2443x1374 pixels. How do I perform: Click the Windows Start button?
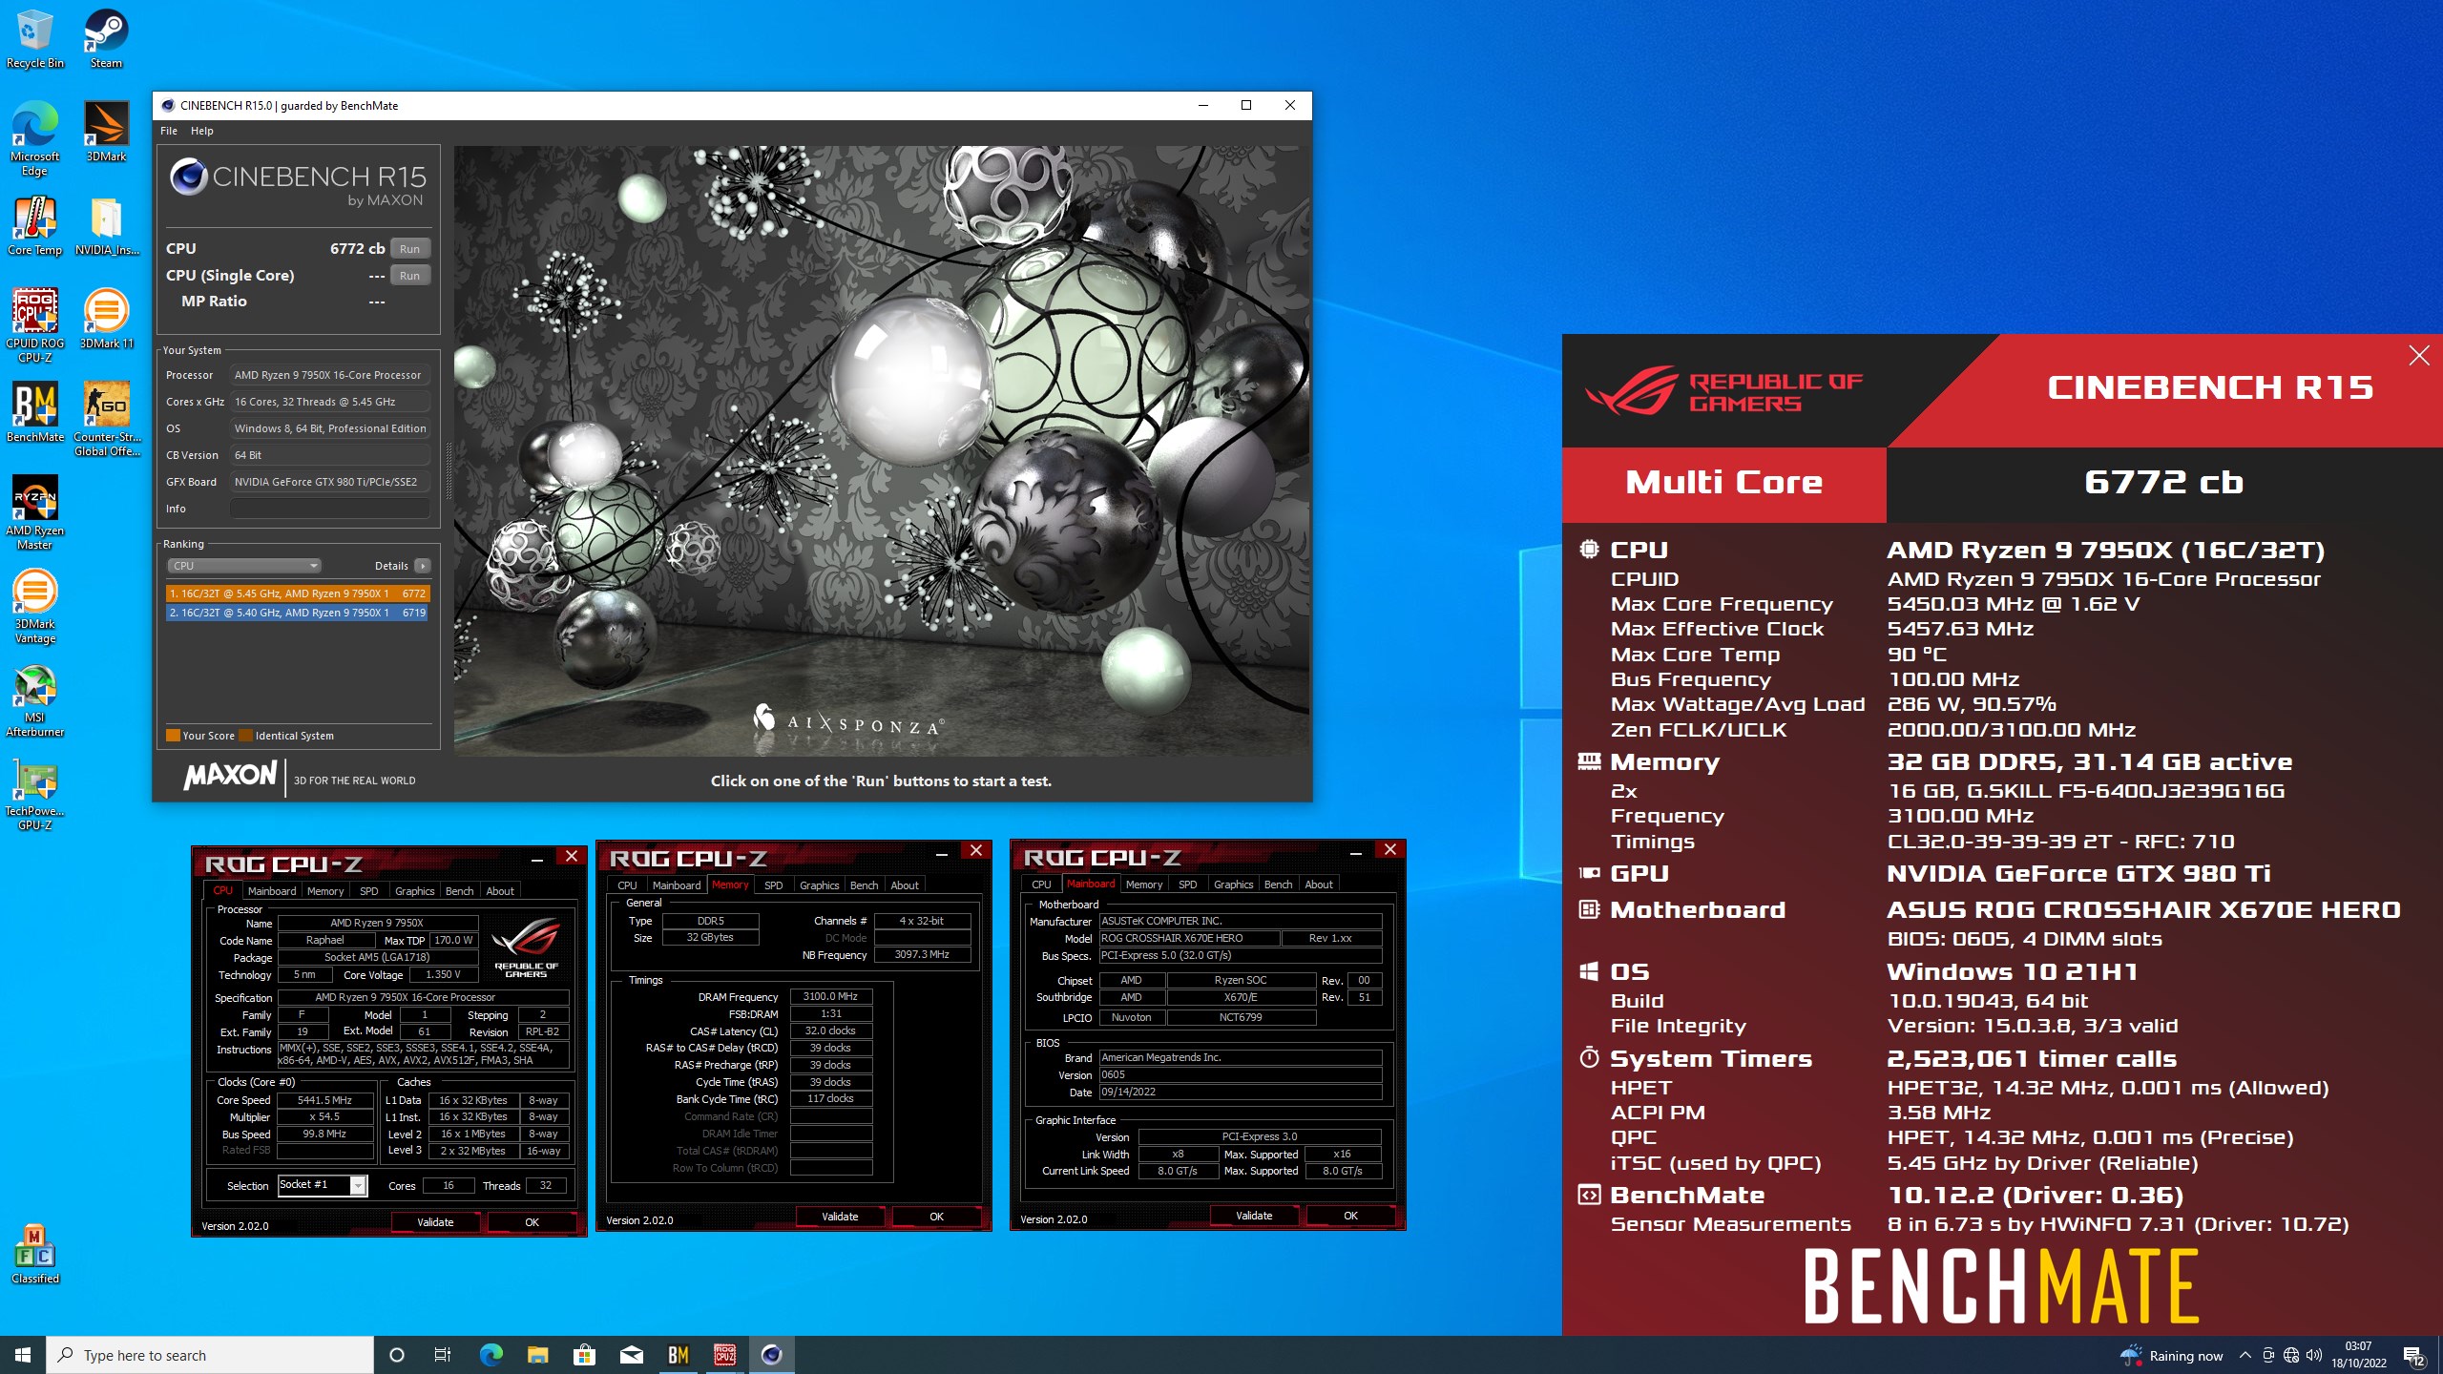click(x=23, y=1355)
